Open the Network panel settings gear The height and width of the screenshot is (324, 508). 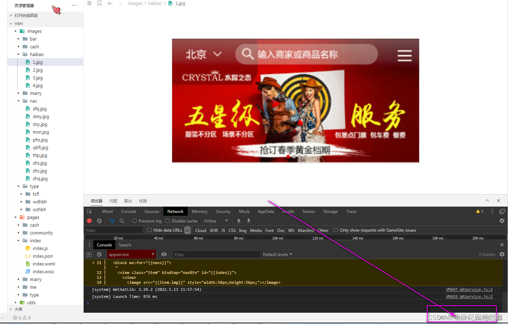tap(502, 221)
